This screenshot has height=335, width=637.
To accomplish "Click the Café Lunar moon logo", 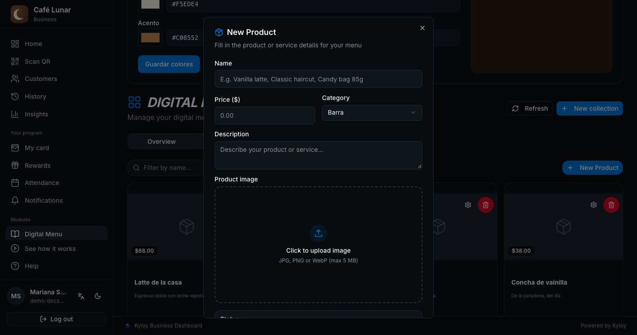I will click(x=19, y=14).
